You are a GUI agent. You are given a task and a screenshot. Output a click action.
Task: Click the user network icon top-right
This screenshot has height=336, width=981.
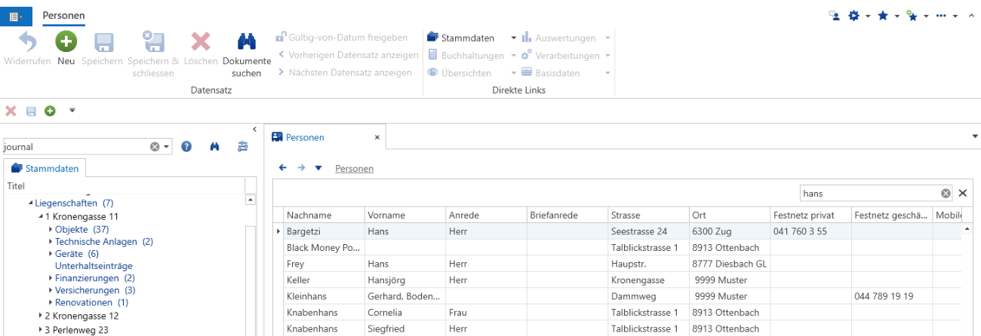pyautogui.click(x=835, y=16)
